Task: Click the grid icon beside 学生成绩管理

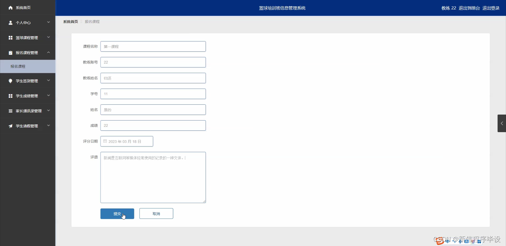Action: (x=11, y=96)
